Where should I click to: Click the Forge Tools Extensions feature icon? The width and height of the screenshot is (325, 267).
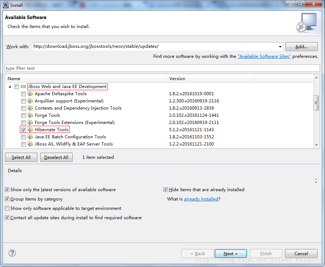pyautogui.click(x=30, y=123)
